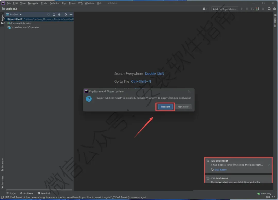Click Run with Coverage icon

click(252, 9)
